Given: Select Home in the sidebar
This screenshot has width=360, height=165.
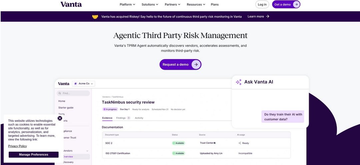Looking at the screenshot, I should coord(62,101).
